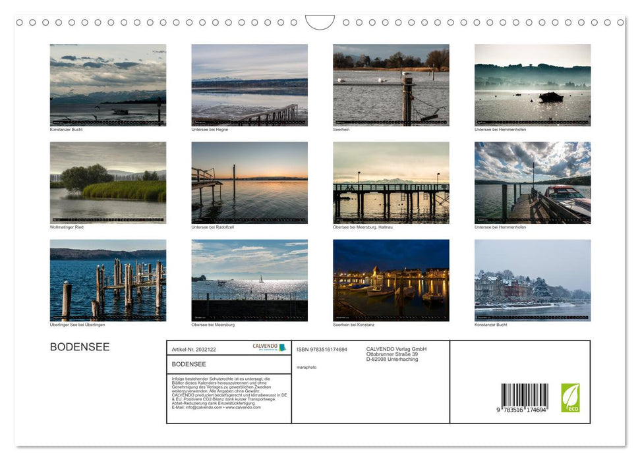Select the 'Überlinger See bei Überlingen' pilings photo
Image resolution: width=640 pixels, height=461 pixels.
108,279
